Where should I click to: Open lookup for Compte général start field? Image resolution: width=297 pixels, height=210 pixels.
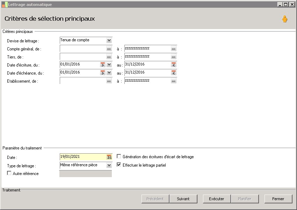click(x=109, y=49)
